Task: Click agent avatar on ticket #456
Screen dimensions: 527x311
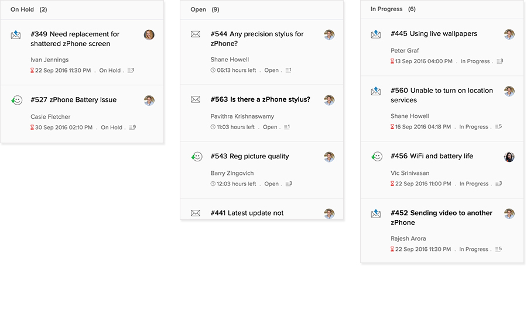Action: (509, 157)
